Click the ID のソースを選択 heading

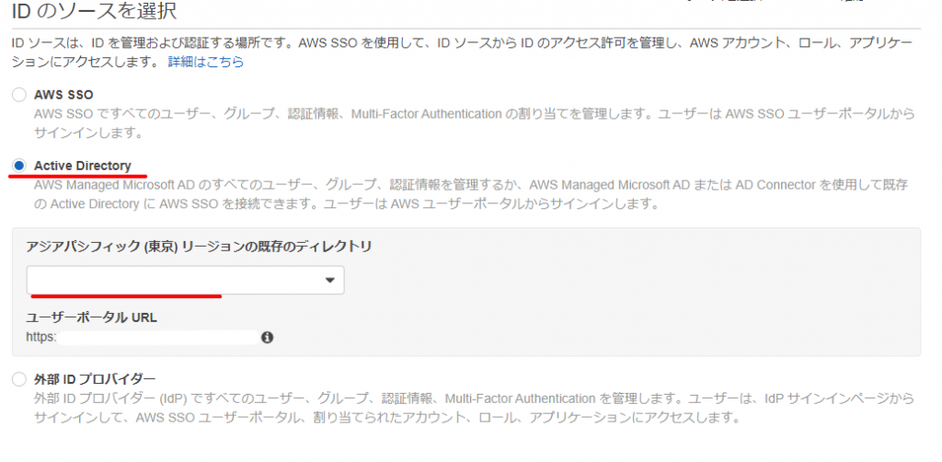(x=94, y=10)
